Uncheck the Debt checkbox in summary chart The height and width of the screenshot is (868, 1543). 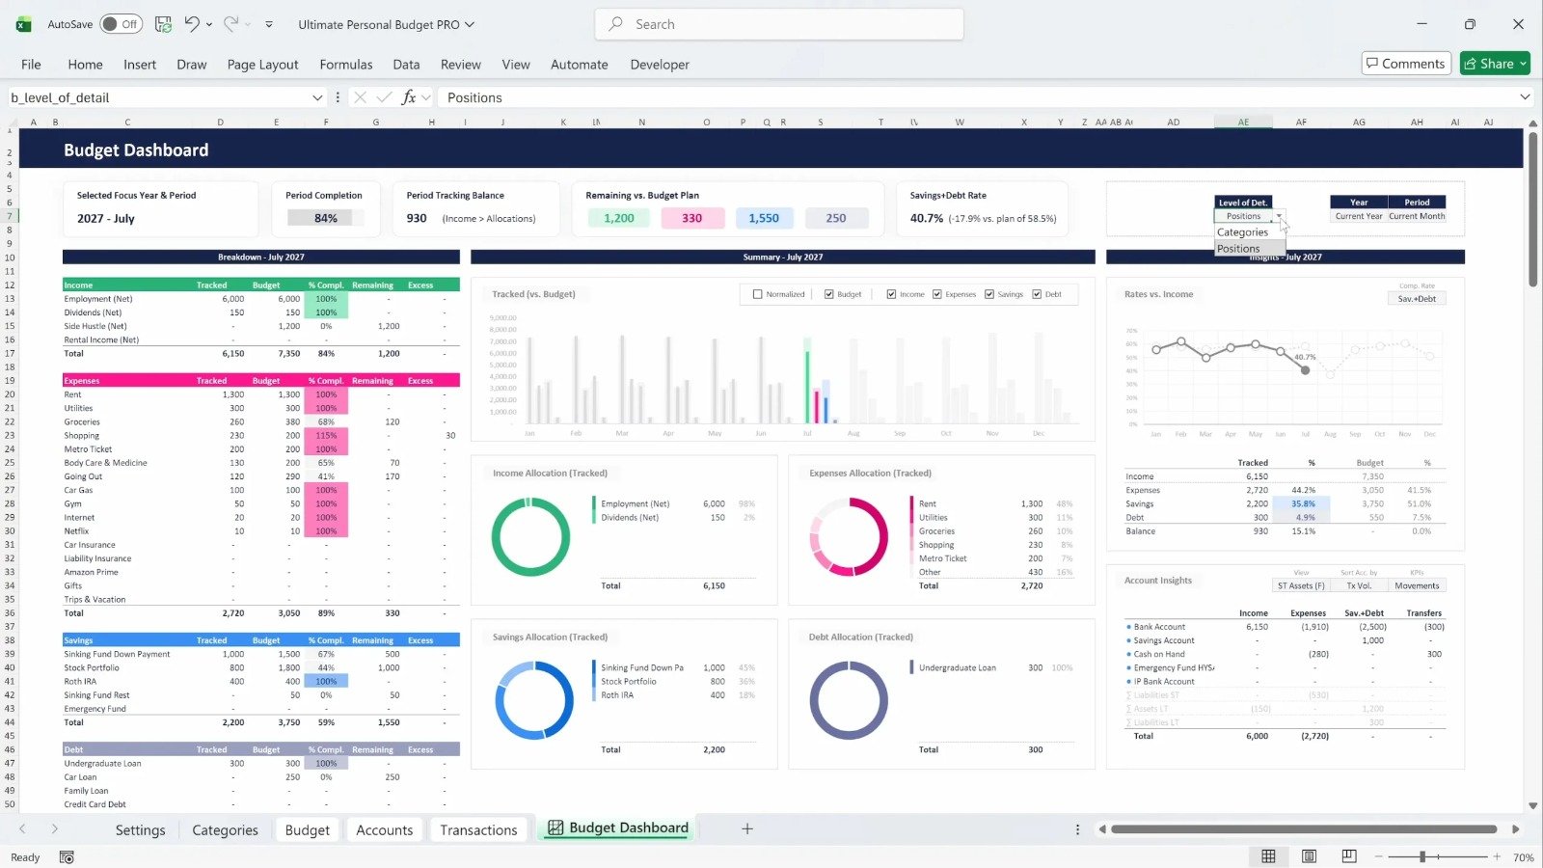click(1037, 294)
